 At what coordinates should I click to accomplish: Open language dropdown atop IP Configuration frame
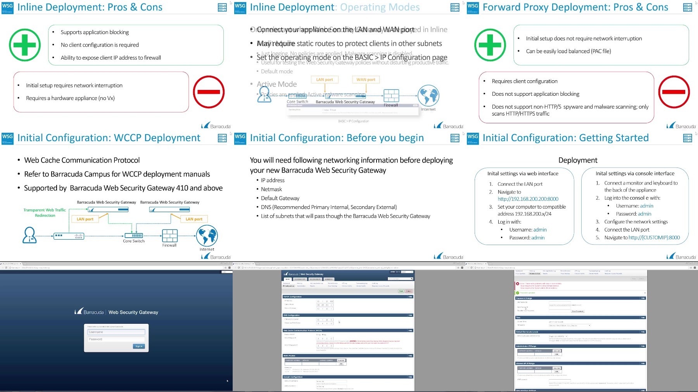coord(407,272)
